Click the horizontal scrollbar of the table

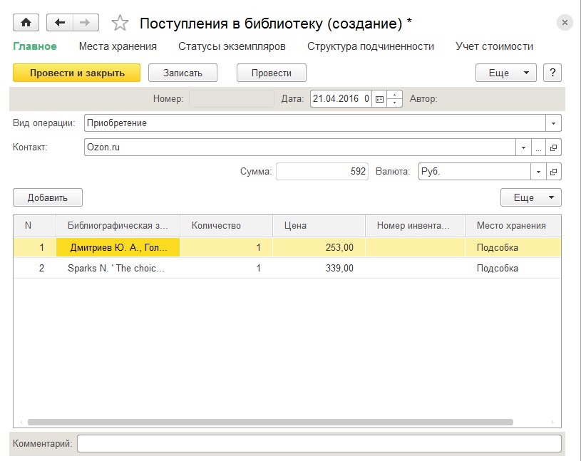coord(270,422)
